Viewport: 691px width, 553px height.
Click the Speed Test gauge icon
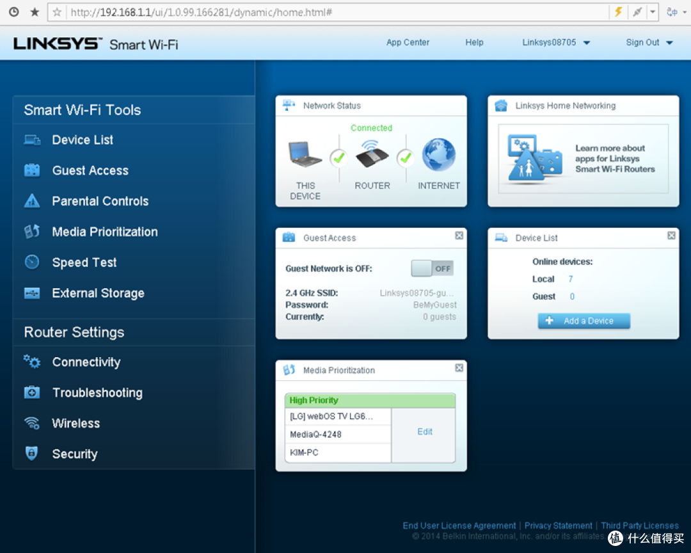32,262
